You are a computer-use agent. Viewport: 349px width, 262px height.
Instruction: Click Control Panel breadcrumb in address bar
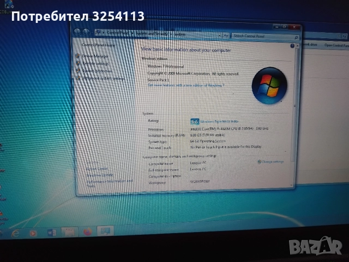(x=118, y=33)
